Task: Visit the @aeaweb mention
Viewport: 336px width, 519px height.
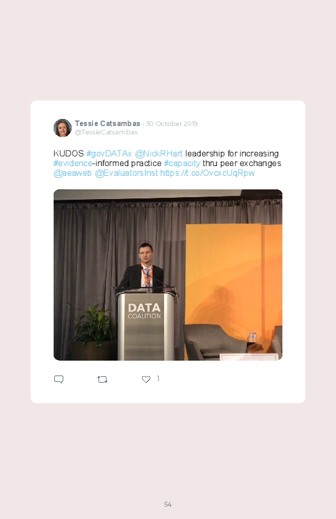Action: pos(72,173)
